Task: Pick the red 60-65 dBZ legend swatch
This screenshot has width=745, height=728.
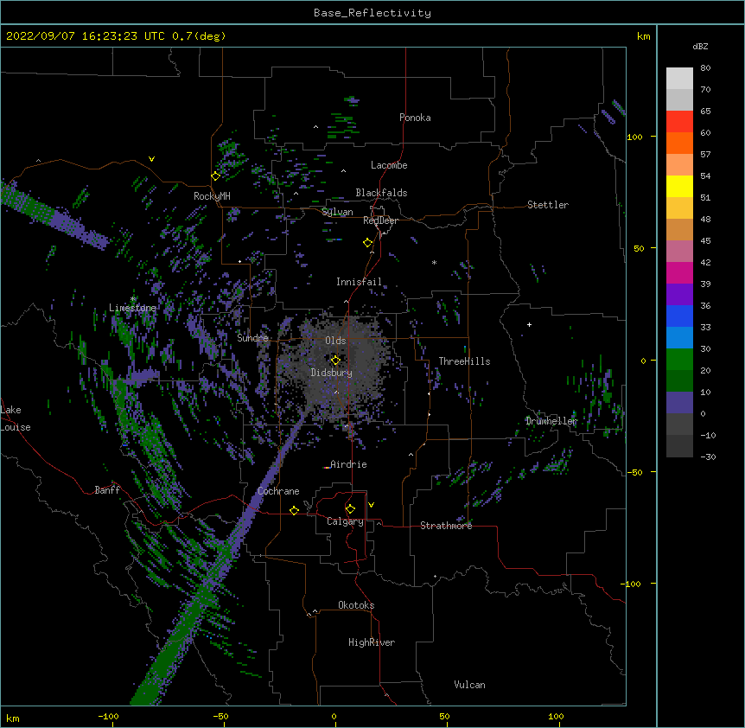Action: pyautogui.click(x=679, y=122)
